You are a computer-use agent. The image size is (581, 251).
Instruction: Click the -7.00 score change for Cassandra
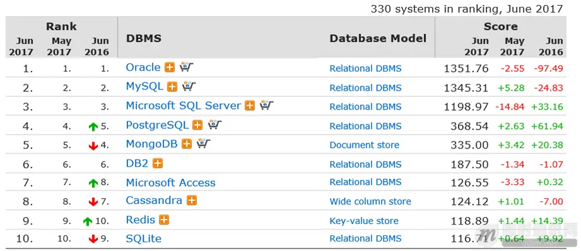click(551, 201)
